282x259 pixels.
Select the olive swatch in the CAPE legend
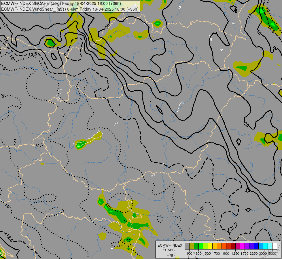pos(192,246)
